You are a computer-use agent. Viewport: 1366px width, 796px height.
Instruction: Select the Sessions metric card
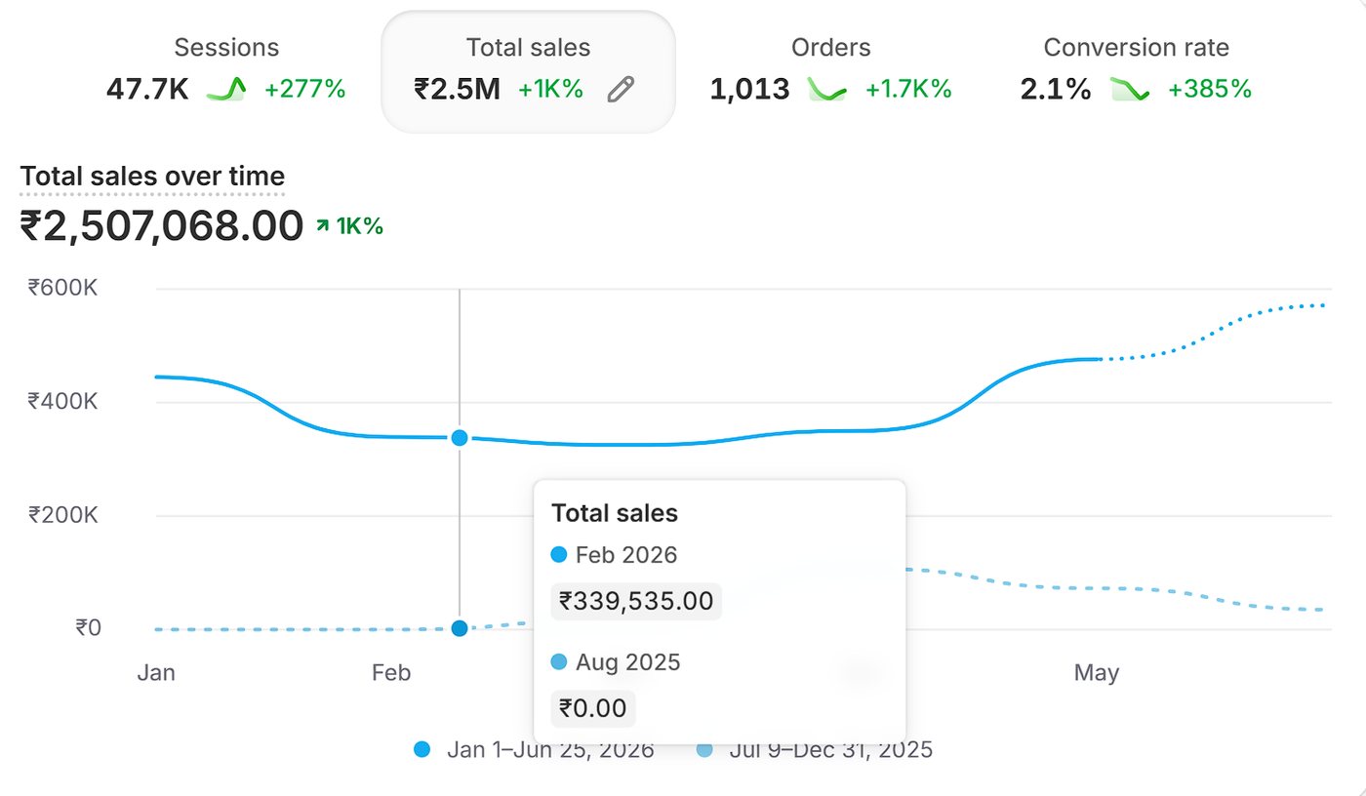(226, 70)
